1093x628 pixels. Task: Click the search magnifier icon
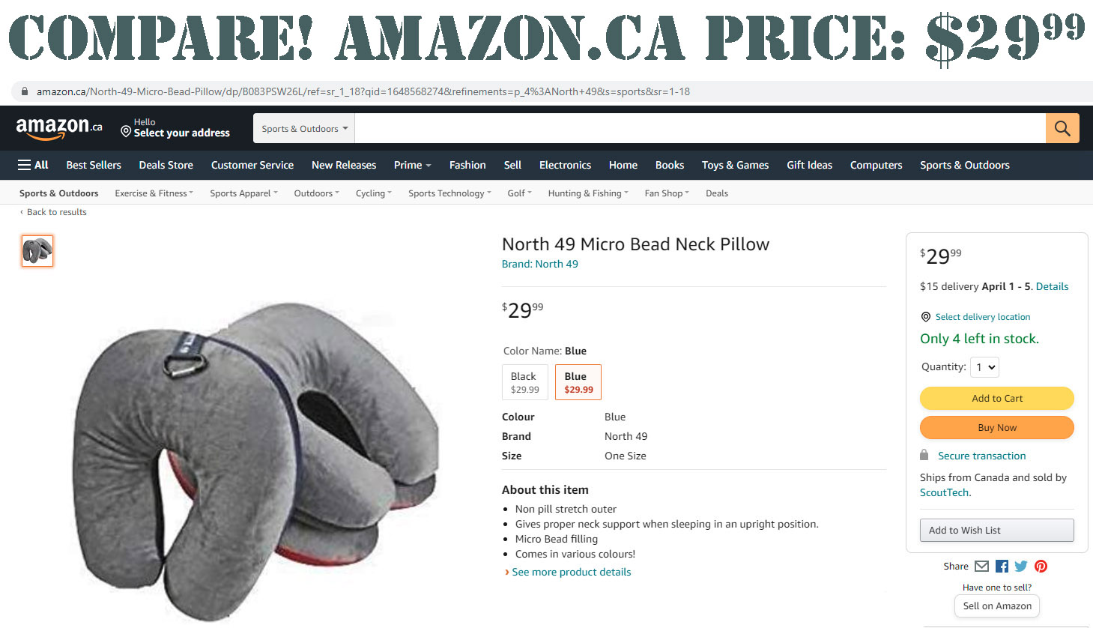coord(1062,127)
